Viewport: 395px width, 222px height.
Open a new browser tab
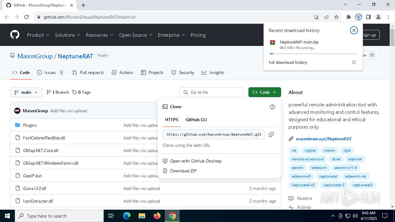coord(83,5)
